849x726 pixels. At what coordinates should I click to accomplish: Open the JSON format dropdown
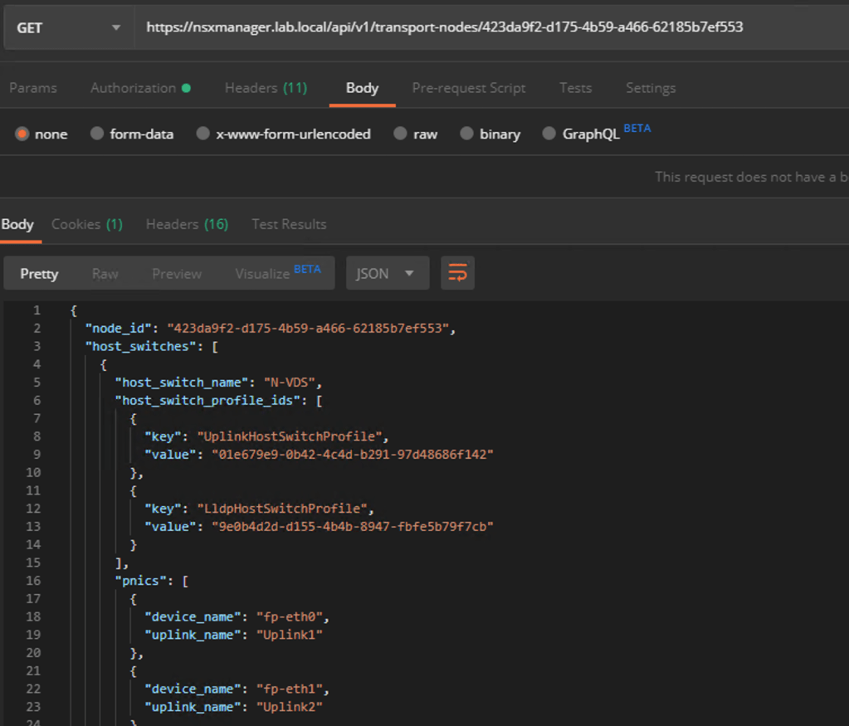(x=386, y=273)
